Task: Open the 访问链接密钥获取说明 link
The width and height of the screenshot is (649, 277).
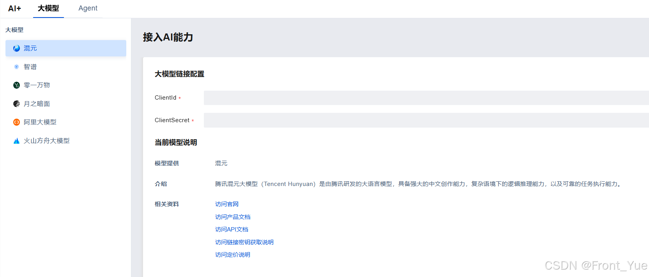Action: click(x=244, y=242)
